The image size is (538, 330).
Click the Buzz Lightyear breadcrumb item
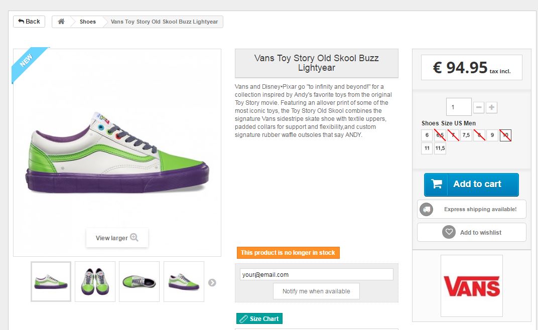click(x=164, y=22)
